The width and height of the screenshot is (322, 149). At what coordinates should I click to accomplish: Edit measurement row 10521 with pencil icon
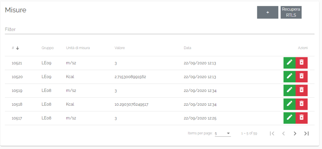click(x=289, y=63)
